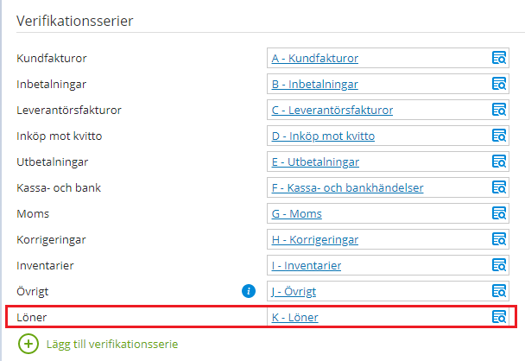The width and height of the screenshot is (525, 361).
Task: Open lookup icon for Inventarier series
Action: pos(498,266)
